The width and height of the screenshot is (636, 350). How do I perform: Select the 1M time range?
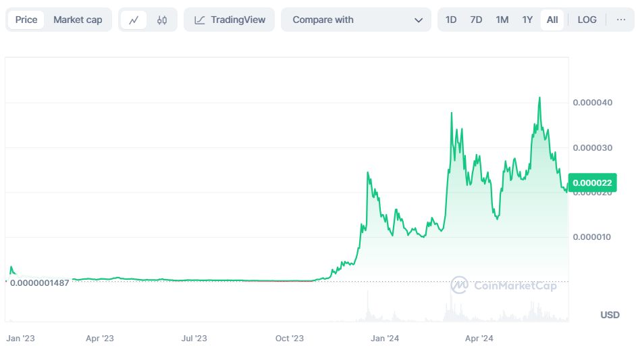coord(502,20)
